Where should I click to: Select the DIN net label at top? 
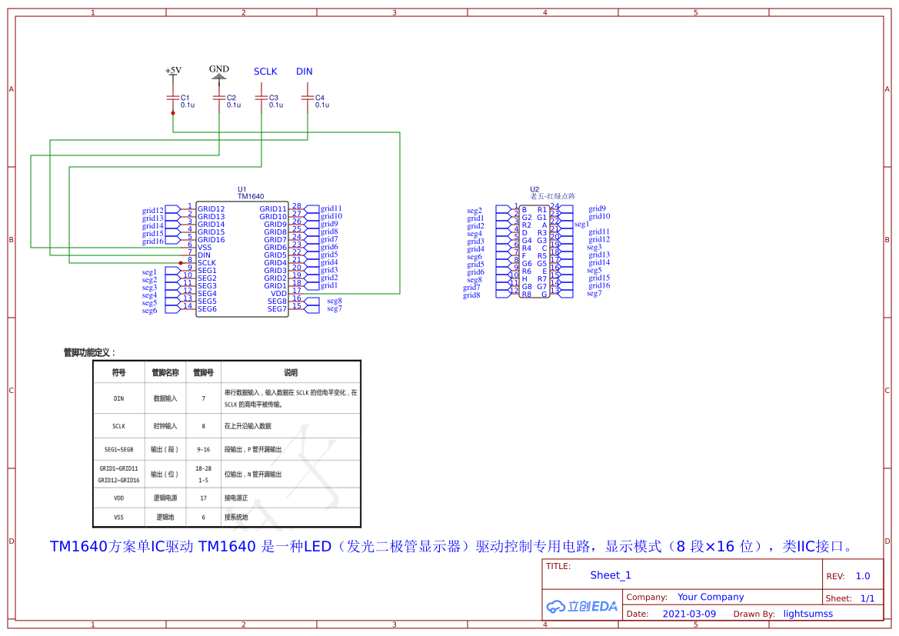tap(305, 72)
